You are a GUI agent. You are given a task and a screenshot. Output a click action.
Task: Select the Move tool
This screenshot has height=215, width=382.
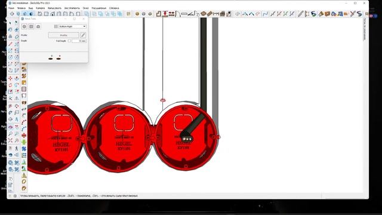tap(10, 78)
